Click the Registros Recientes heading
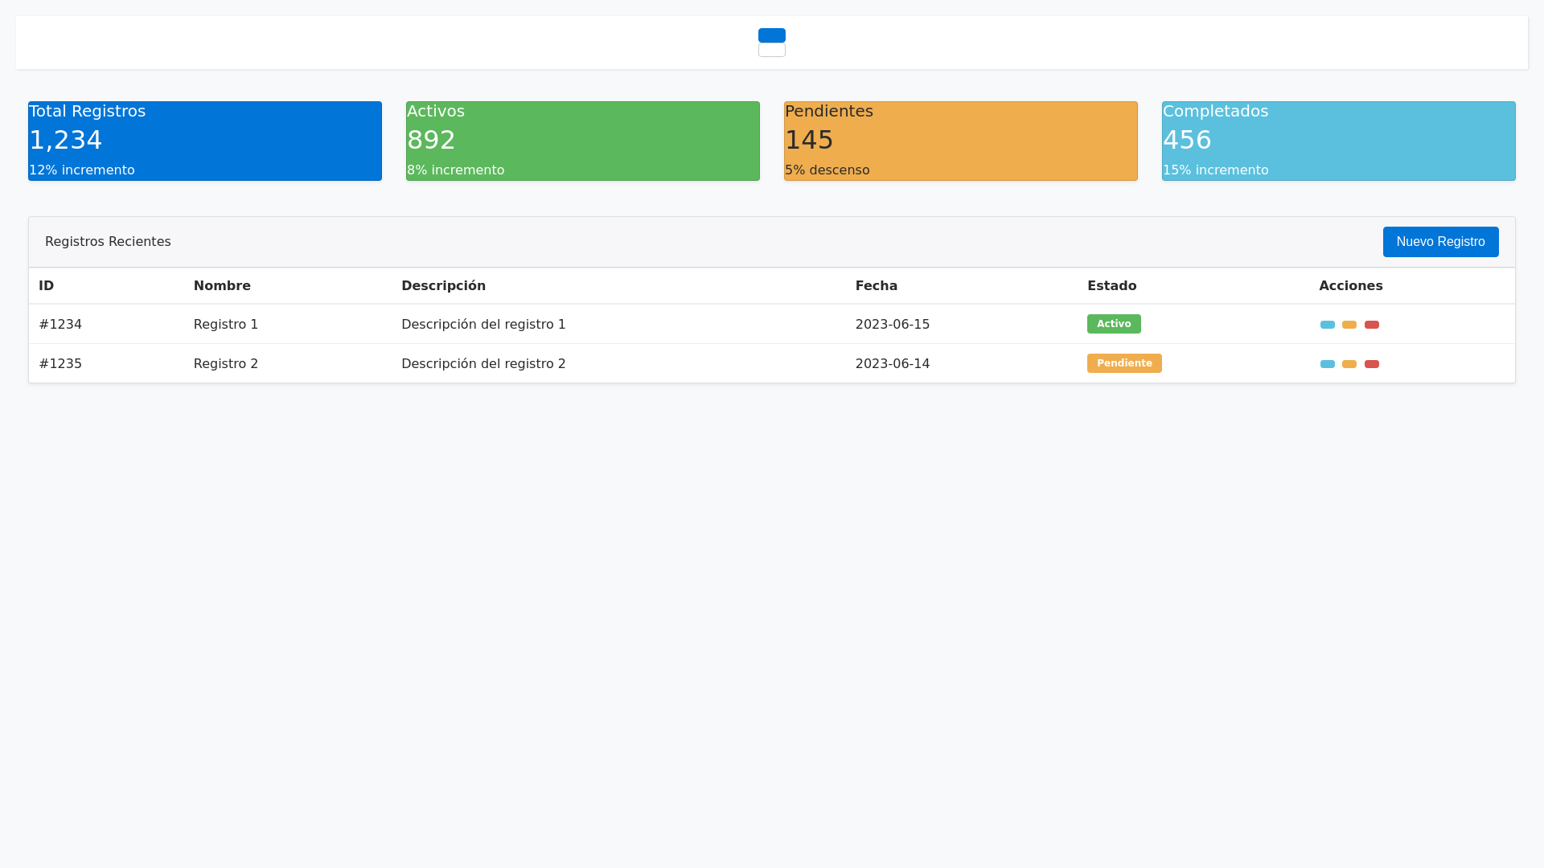The width and height of the screenshot is (1544, 868). click(108, 242)
